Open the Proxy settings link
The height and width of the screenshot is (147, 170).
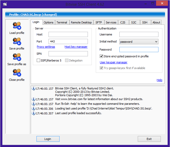coord(46,47)
